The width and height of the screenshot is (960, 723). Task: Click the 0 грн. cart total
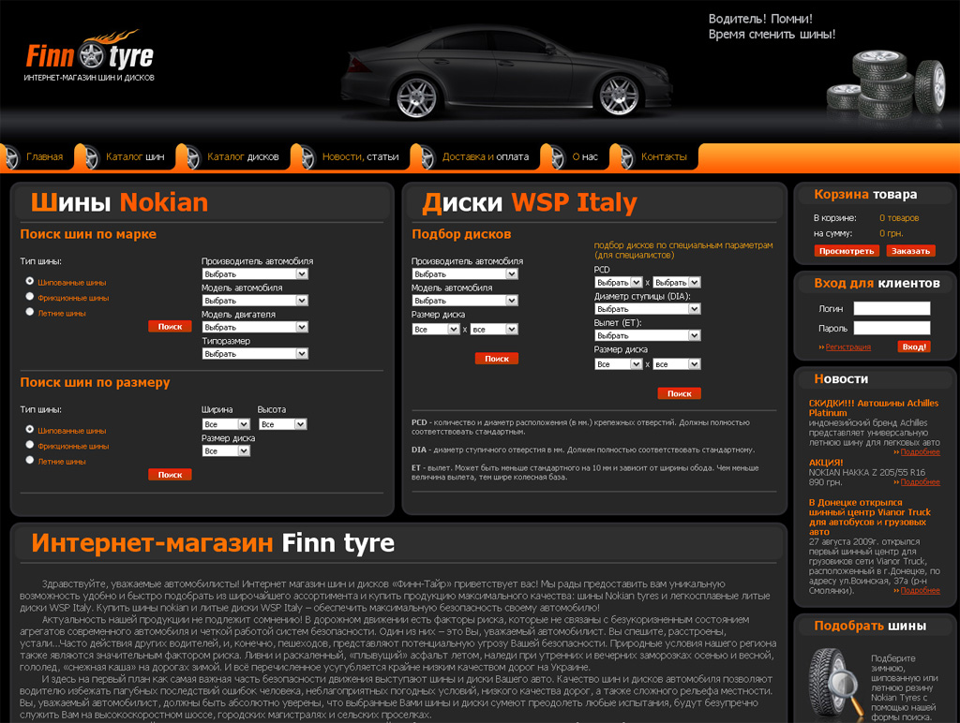tap(891, 233)
